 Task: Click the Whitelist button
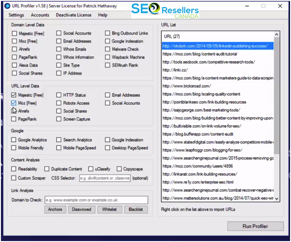coord(109,210)
